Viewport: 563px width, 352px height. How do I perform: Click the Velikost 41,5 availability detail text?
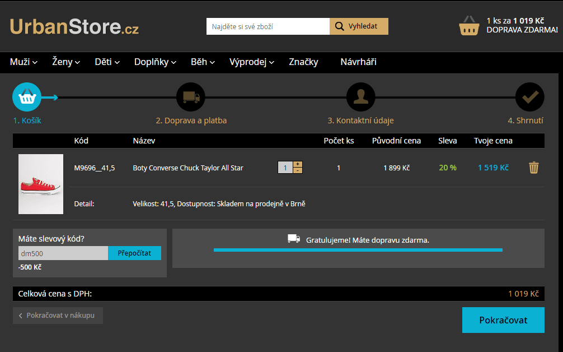[219, 204]
